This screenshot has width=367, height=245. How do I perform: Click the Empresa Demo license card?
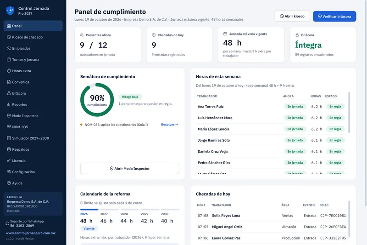(33, 204)
